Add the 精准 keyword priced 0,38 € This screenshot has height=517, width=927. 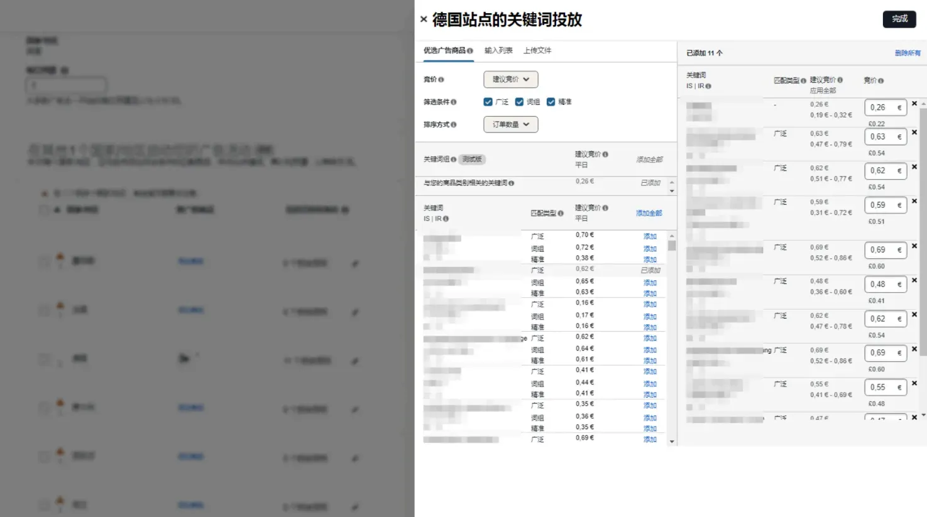coord(650,259)
